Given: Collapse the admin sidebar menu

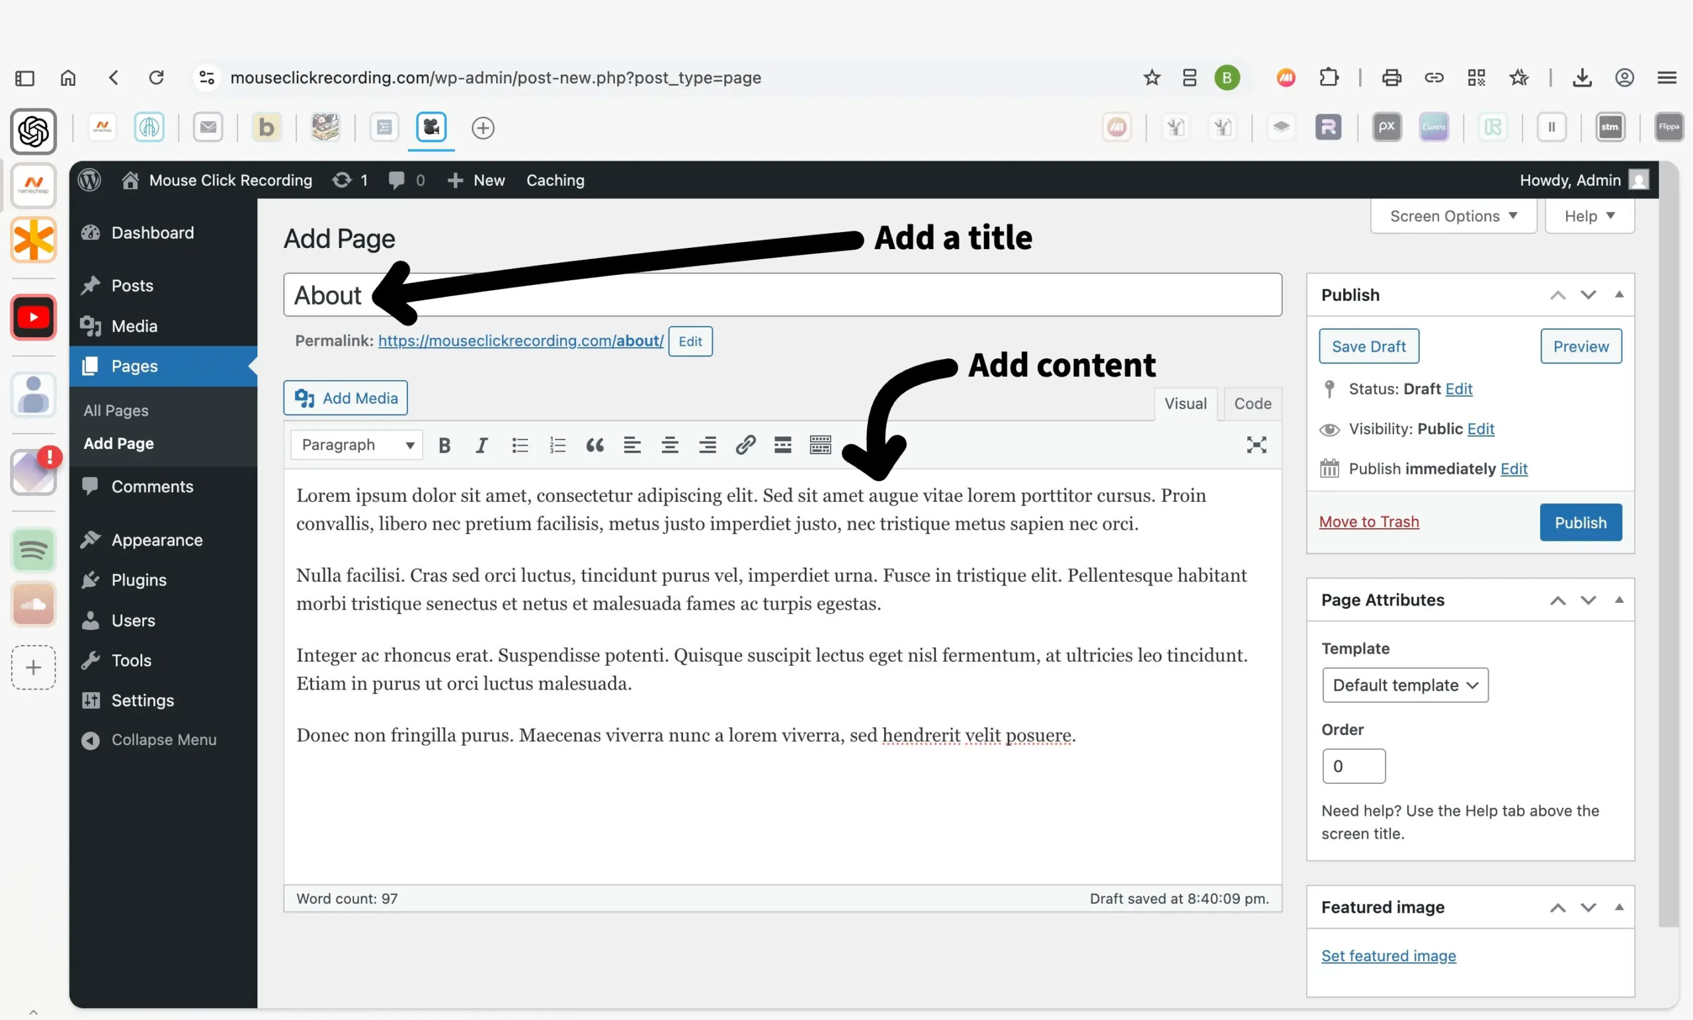Looking at the screenshot, I should click(x=163, y=740).
